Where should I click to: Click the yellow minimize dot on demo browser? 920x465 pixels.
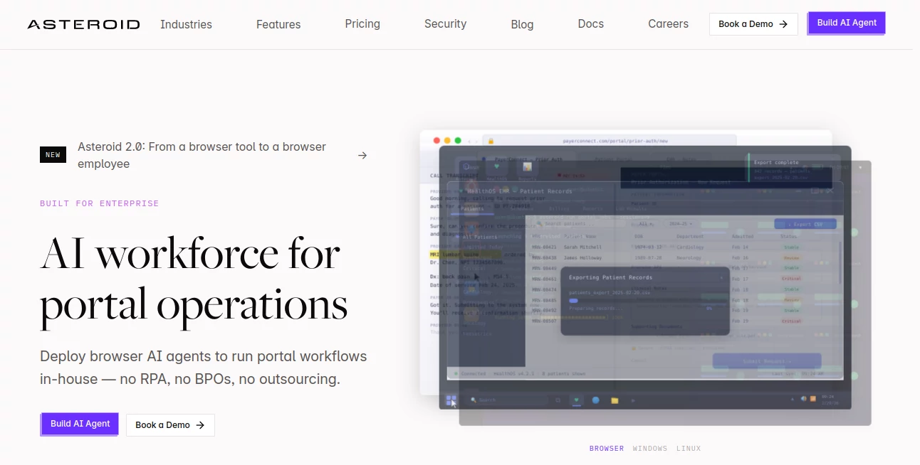click(447, 141)
